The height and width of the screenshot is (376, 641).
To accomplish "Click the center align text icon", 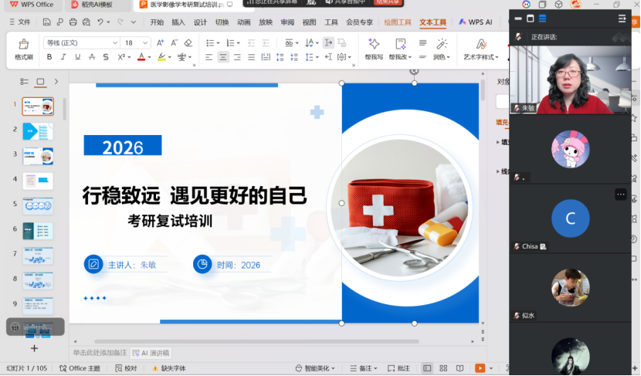I will pos(223,57).
